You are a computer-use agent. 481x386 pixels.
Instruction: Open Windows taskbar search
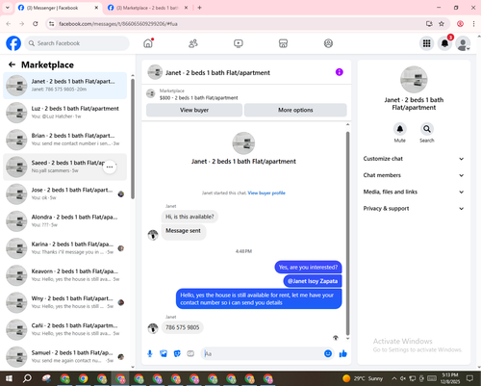tap(27, 378)
